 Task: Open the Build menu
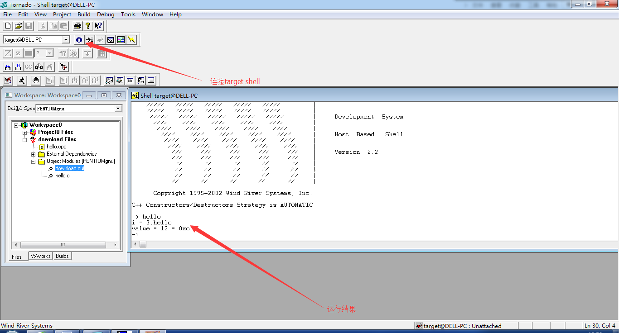tap(84, 14)
